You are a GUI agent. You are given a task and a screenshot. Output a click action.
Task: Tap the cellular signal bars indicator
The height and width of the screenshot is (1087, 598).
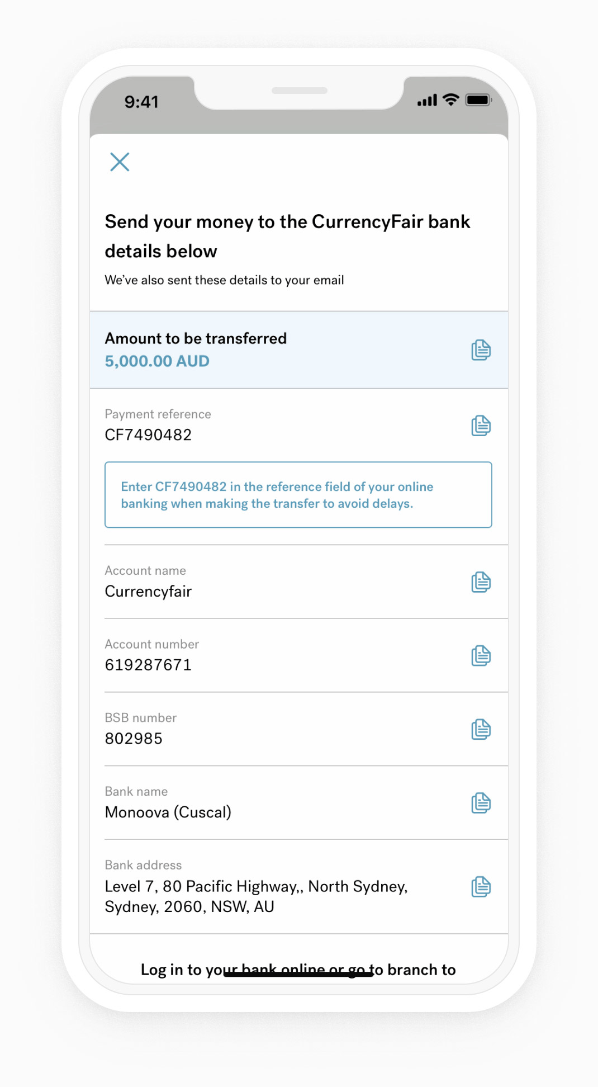pos(426,101)
